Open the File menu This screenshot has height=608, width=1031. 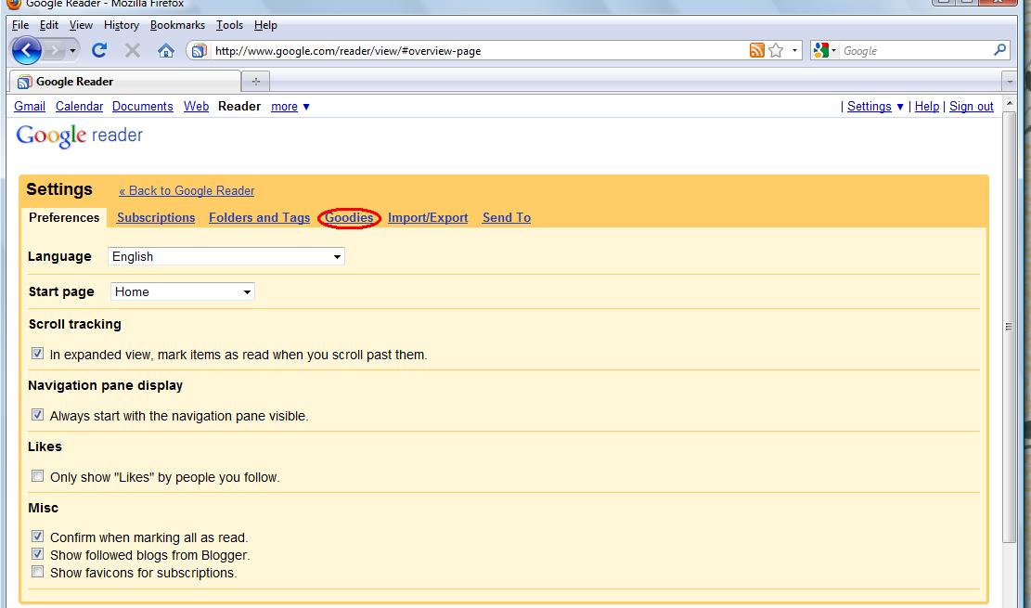coord(20,25)
